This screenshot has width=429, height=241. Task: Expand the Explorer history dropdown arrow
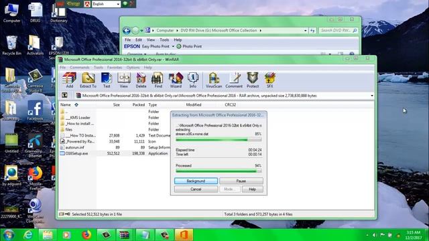tap(141, 31)
